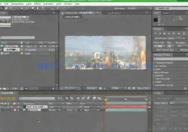Open the Effect menu
Image resolution: width=188 pixels, height=132 pixels.
pos(37,4)
